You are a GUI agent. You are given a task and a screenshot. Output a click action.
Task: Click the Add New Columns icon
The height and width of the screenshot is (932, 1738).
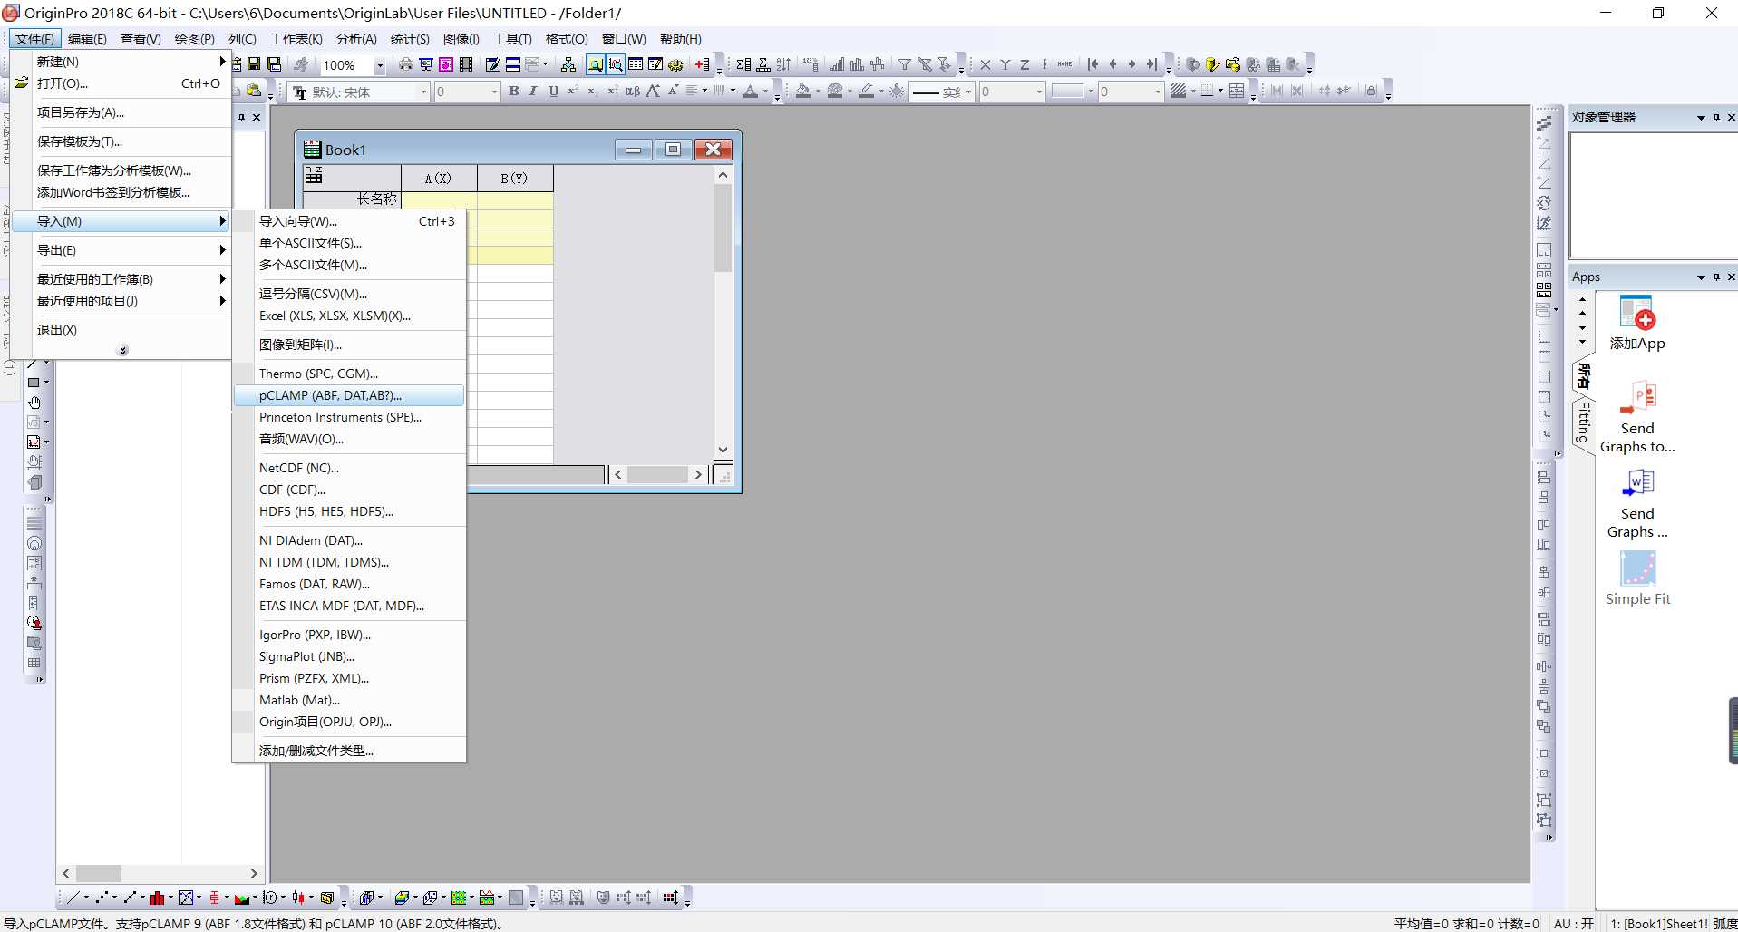[703, 64]
